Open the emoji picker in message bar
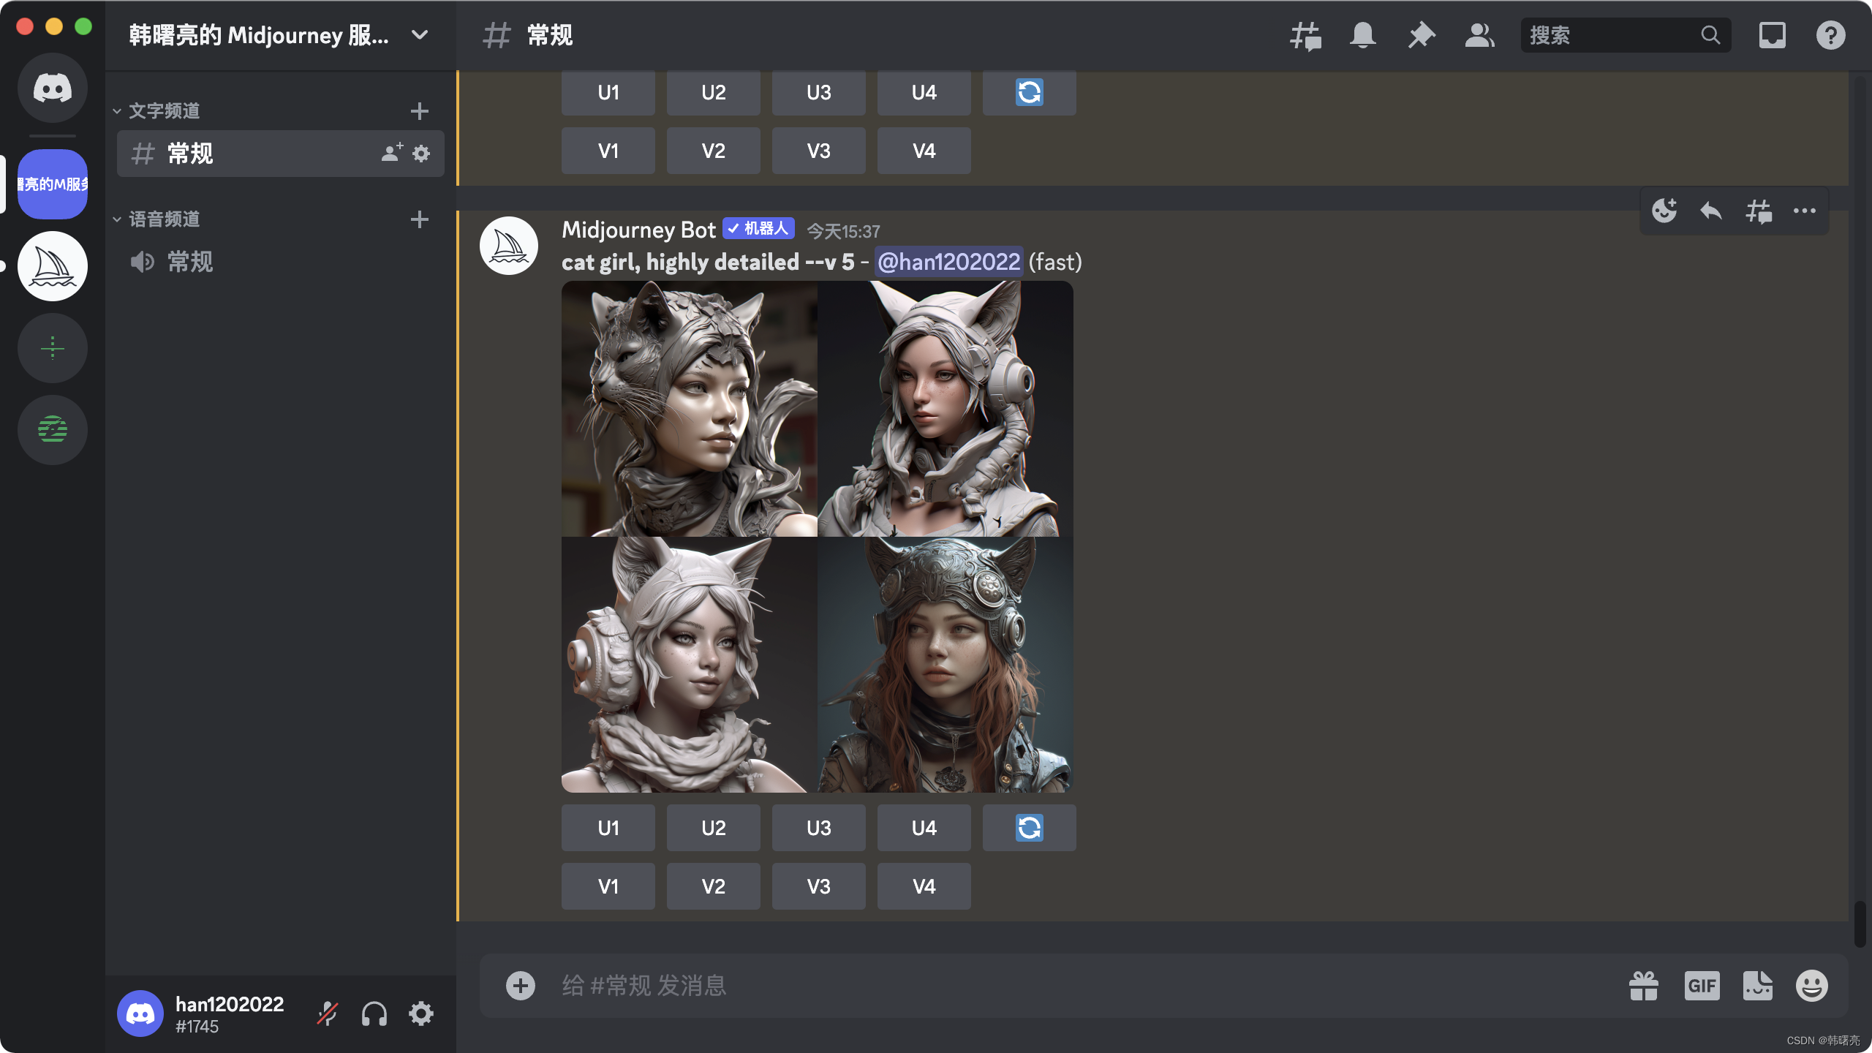The width and height of the screenshot is (1872, 1053). pyautogui.click(x=1811, y=986)
